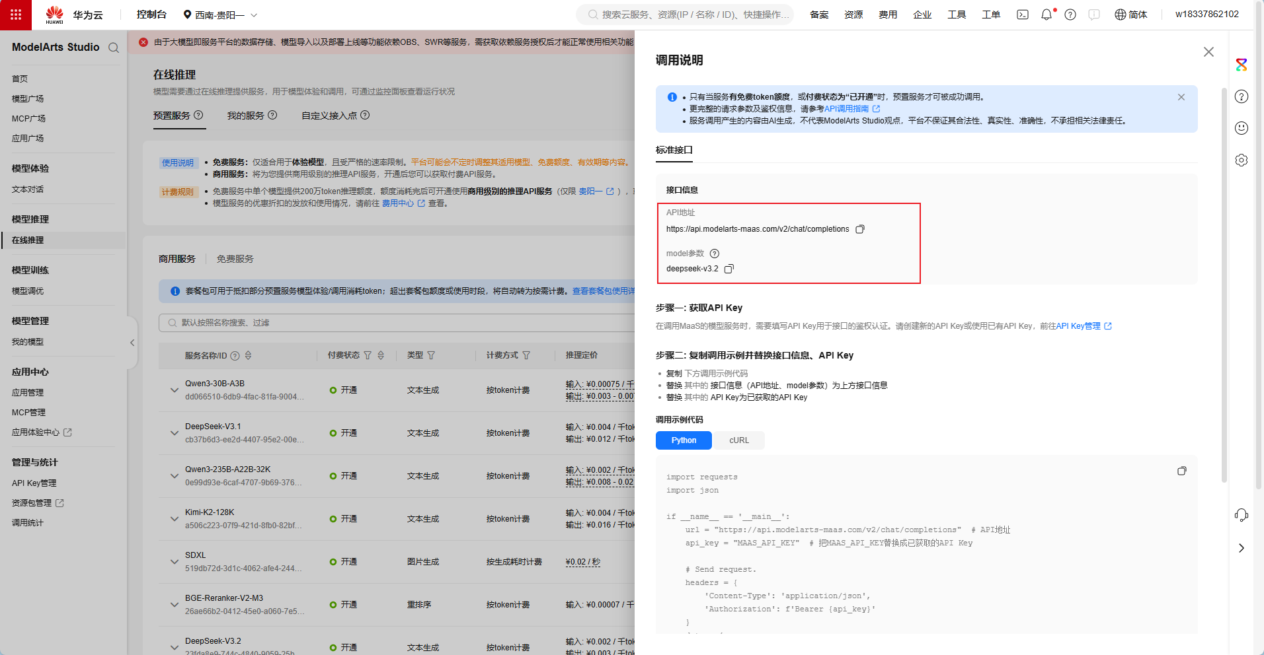Screen dimensions: 1264x655
Task: Click the 调用说明 panel vertical scrollbar
Action: 1224,284
